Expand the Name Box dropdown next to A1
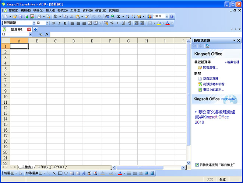243x183 pixels. coord(30,34)
